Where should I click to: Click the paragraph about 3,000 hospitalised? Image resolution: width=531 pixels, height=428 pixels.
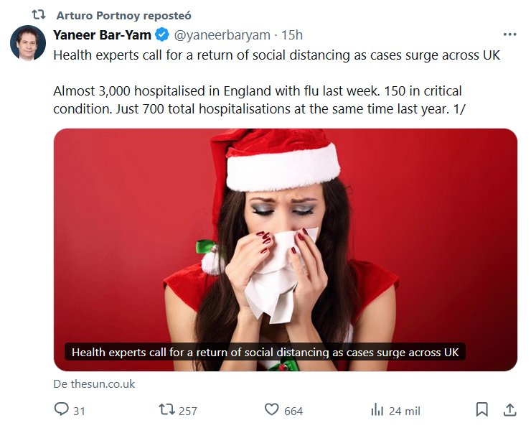[257, 100]
